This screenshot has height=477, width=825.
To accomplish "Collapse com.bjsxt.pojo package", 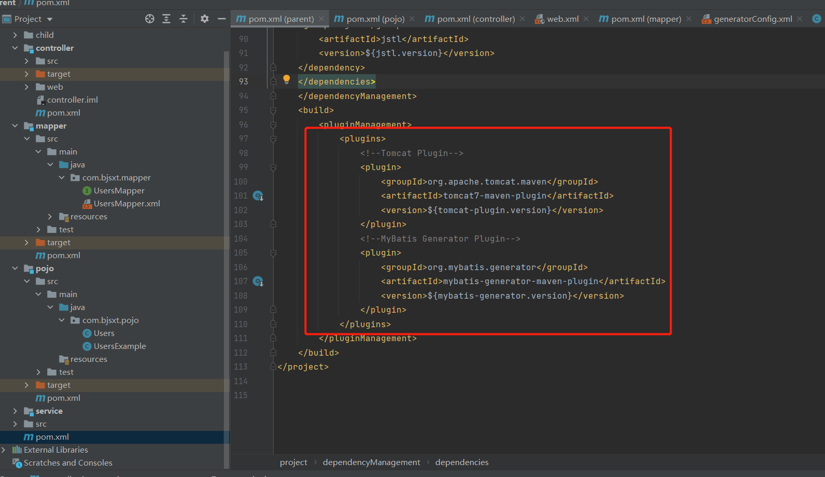I will [62, 320].
